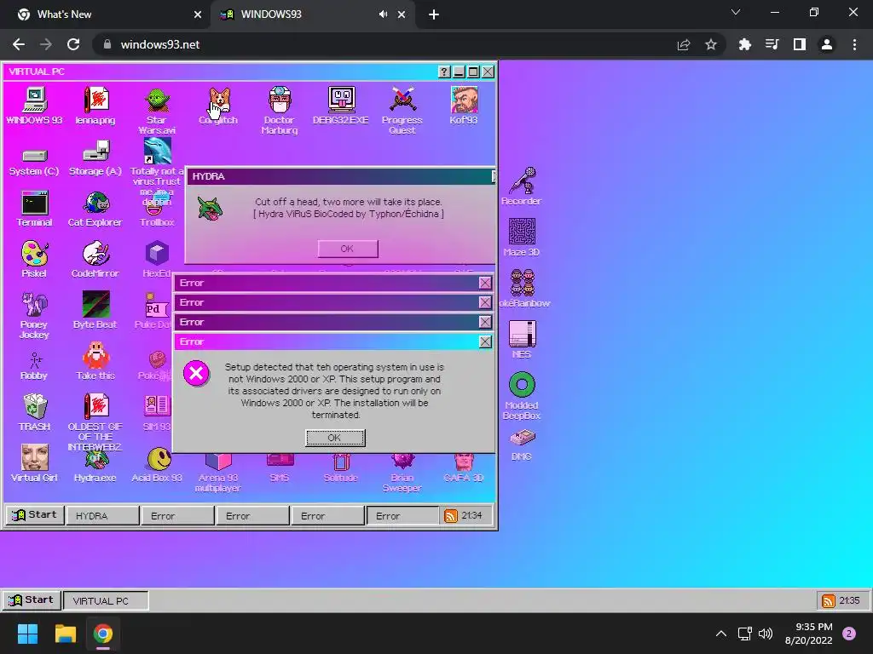The image size is (873, 654).
Task: Click OK in the Error setup dialog
Action: point(335,438)
